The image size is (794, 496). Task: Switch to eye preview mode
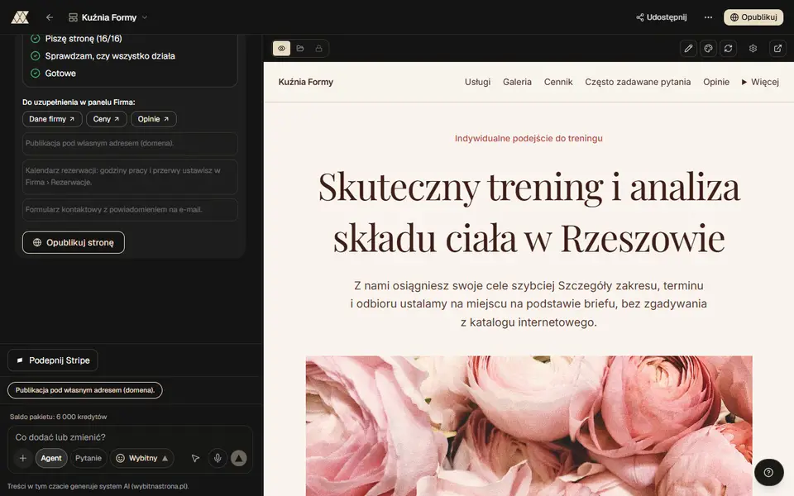click(x=281, y=49)
